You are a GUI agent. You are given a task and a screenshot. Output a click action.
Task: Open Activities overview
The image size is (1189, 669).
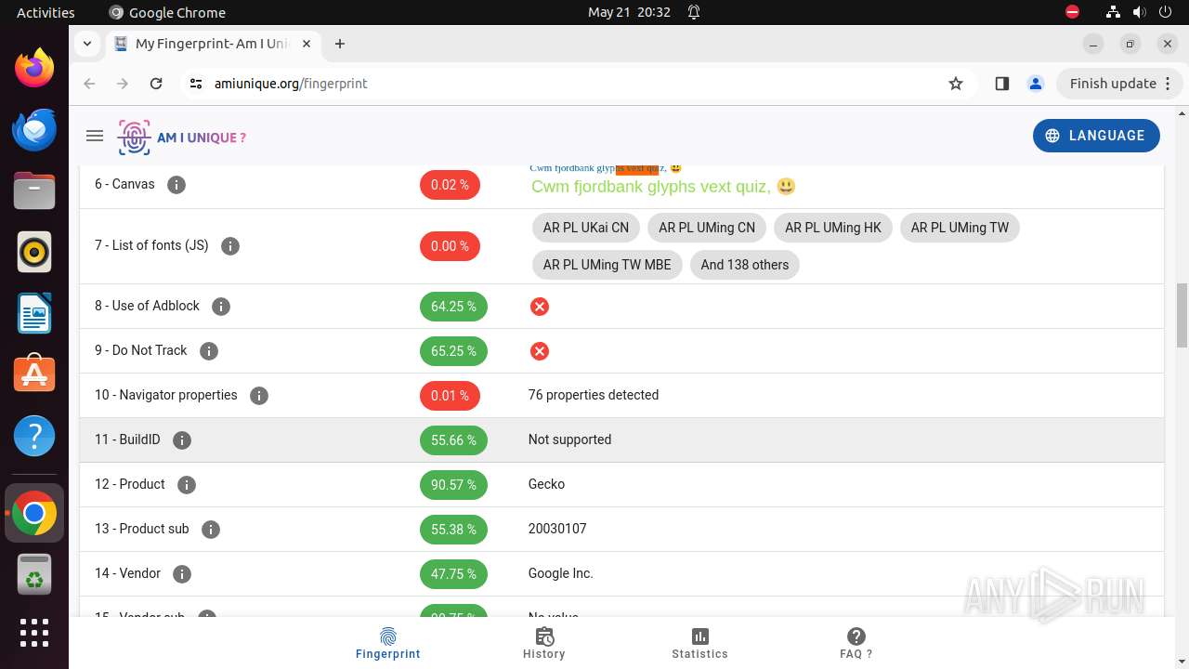46,12
